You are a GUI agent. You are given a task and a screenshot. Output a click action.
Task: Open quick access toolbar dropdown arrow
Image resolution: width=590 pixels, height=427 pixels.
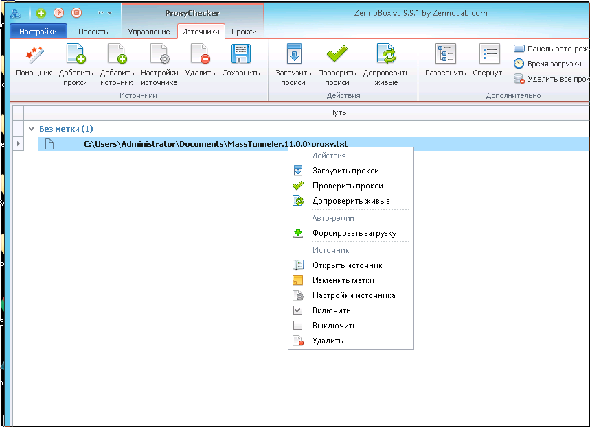pyautogui.click(x=109, y=13)
